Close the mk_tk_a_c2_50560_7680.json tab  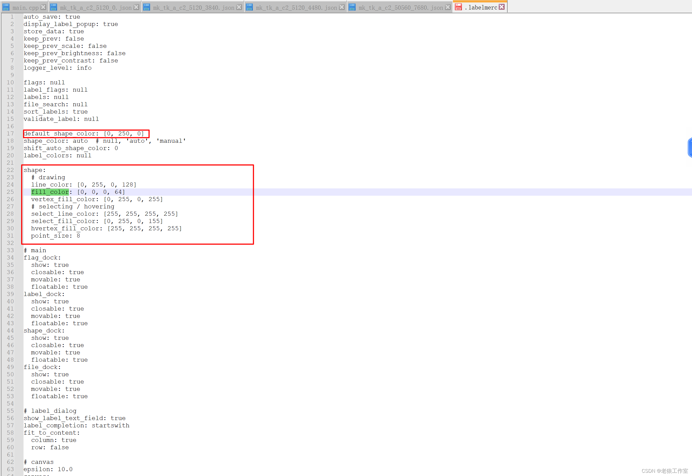(x=448, y=7)
